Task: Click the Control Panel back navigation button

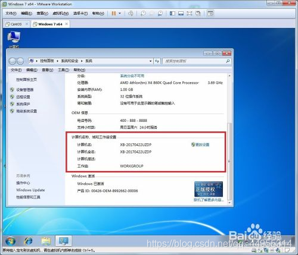Action: [13, 61]
